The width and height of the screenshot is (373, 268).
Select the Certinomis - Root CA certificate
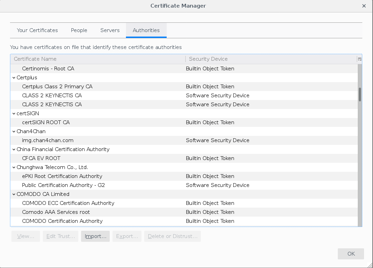[x=184, y=69]
